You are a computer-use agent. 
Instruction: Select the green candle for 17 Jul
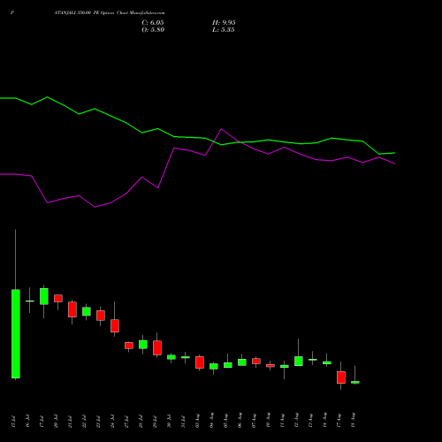click(x=44, y=296)
